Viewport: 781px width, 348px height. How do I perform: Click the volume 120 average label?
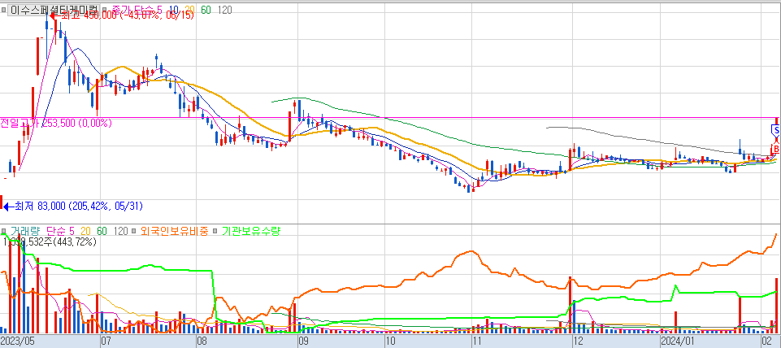pos(120,231)
